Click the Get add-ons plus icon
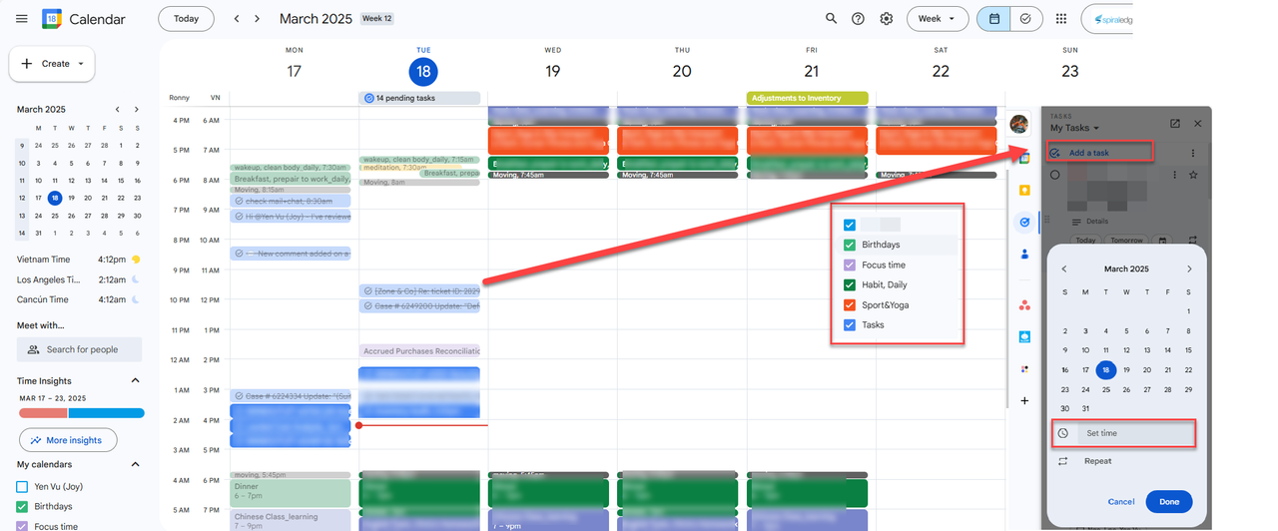1278x531 pixels. [x=1024, y=401]
